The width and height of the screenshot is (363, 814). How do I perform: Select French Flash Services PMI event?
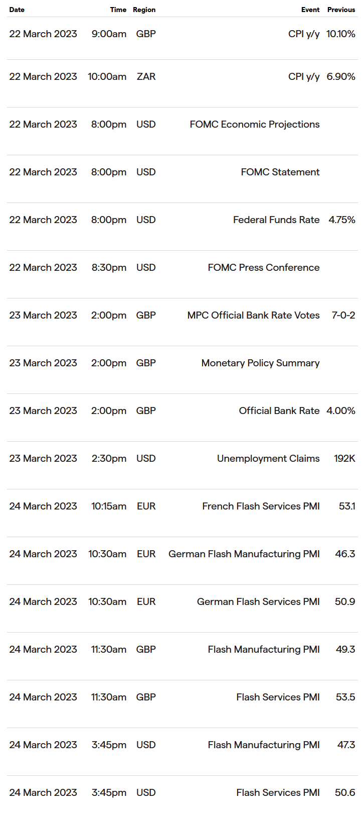pyautogui.click(x=261, y=506)
